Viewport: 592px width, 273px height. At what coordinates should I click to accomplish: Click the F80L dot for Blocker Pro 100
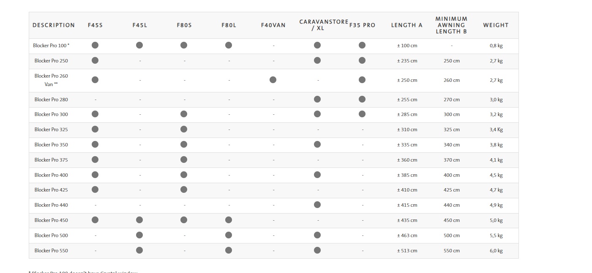click(x=229, y=45)
